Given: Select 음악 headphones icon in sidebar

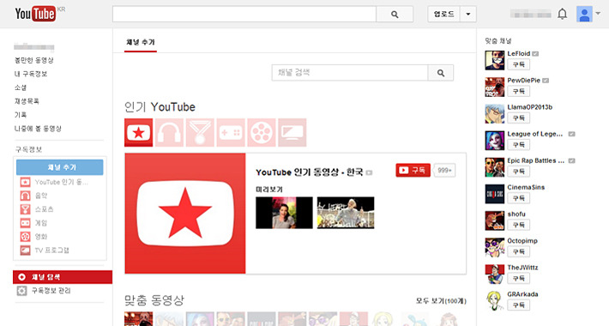Looking at the screenshot, I should pyautogui.click(x=25, y=196).
